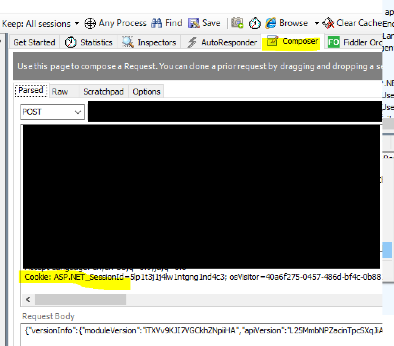Click the Request Body label
The height and width of the screenshot is (346, 394).
point(48,316)
